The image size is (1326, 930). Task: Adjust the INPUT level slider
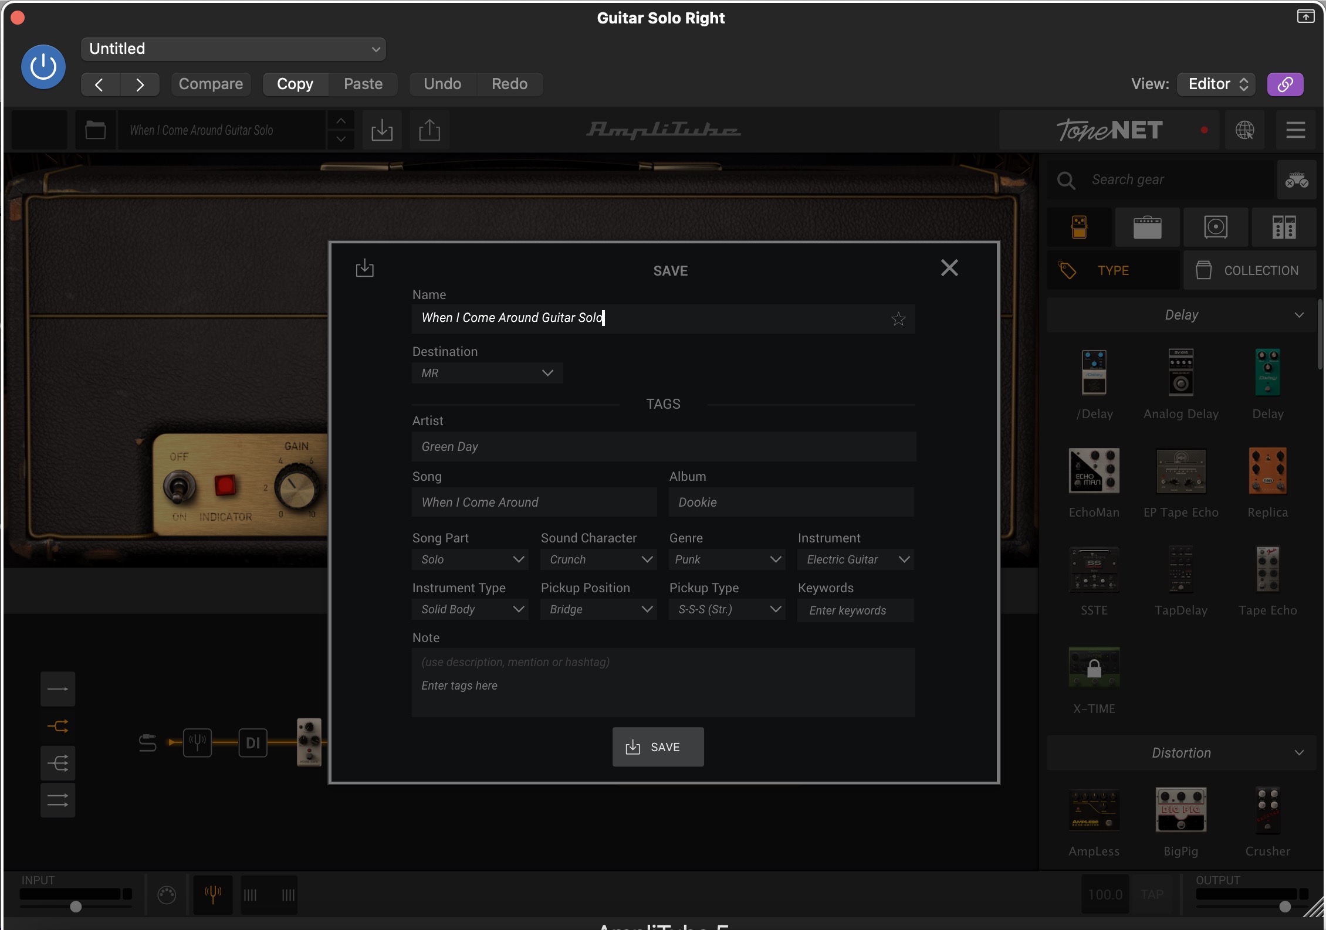click(76, 907)
